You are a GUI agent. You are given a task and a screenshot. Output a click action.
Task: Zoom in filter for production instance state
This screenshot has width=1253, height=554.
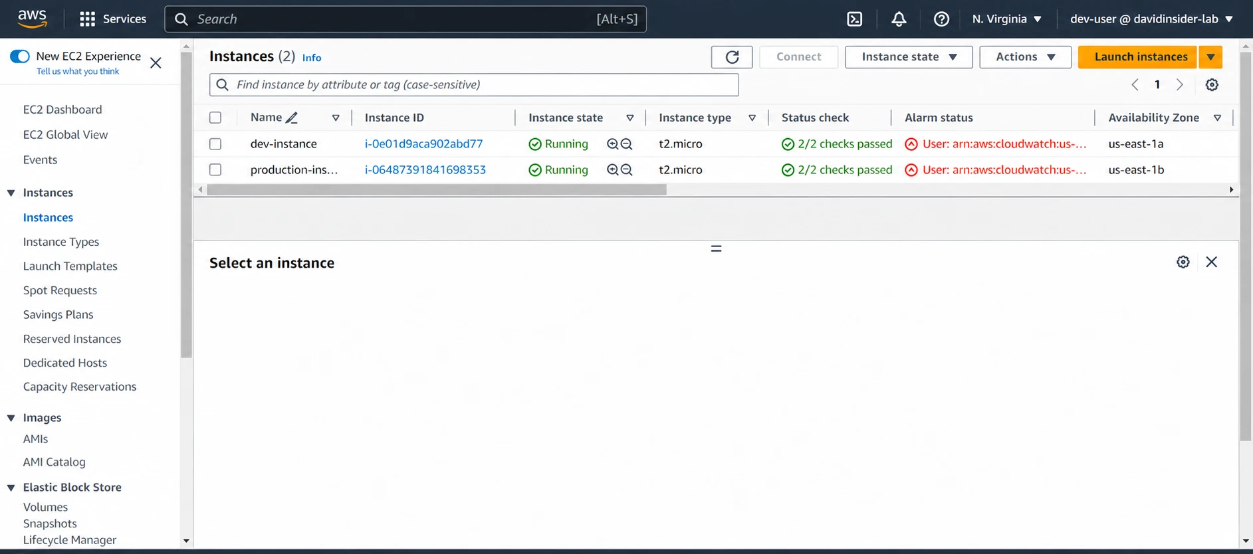(612, 170)
